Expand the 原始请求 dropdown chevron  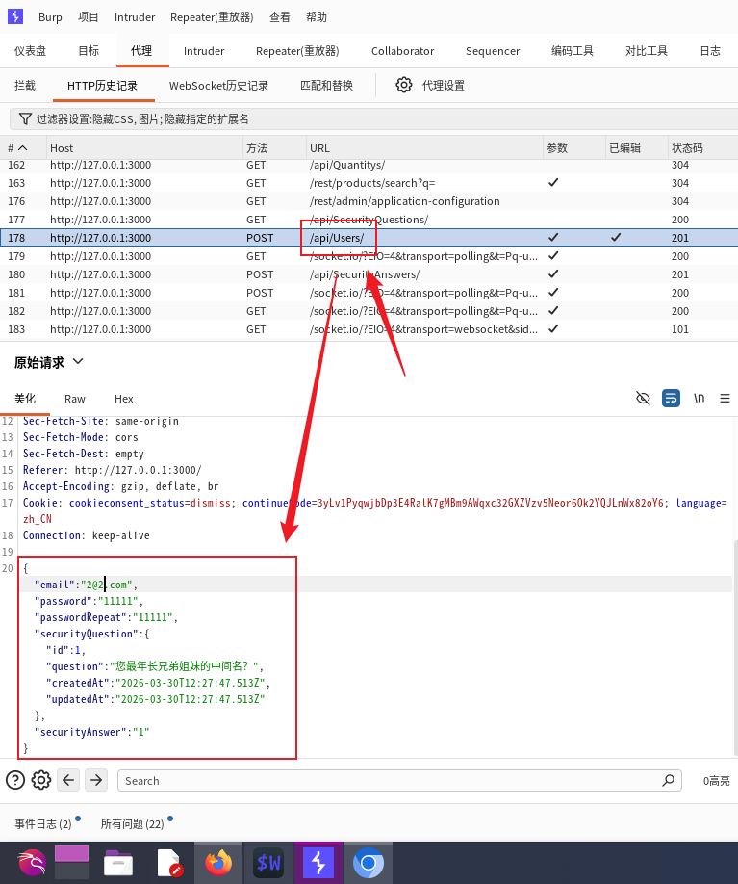78,361
